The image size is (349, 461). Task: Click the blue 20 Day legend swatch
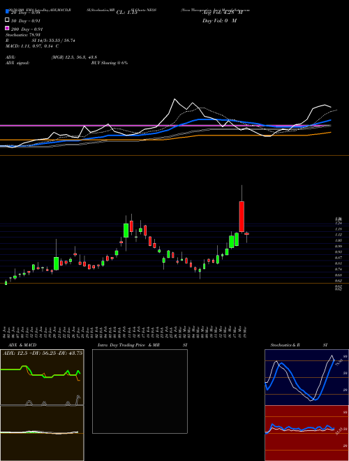coord(7,12)
